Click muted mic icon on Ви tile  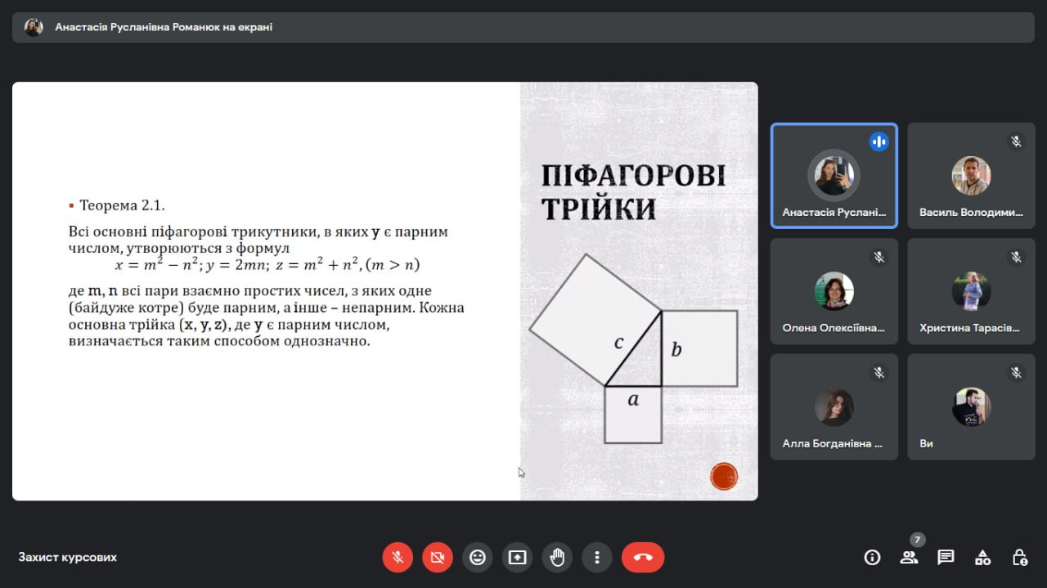1016,372
